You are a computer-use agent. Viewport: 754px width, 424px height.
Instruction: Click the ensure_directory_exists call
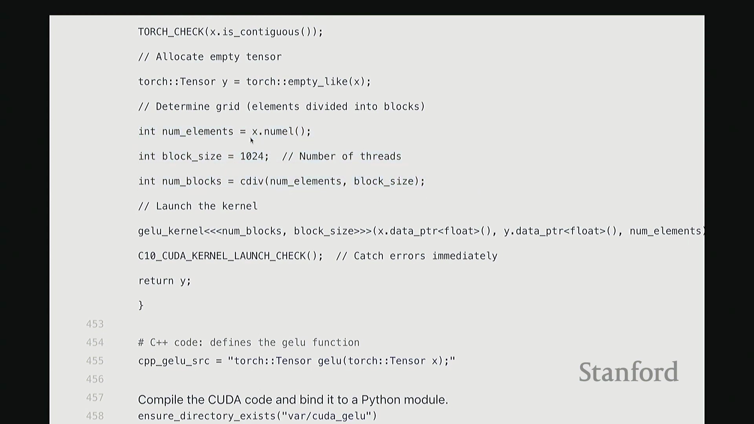coord(257,416)
